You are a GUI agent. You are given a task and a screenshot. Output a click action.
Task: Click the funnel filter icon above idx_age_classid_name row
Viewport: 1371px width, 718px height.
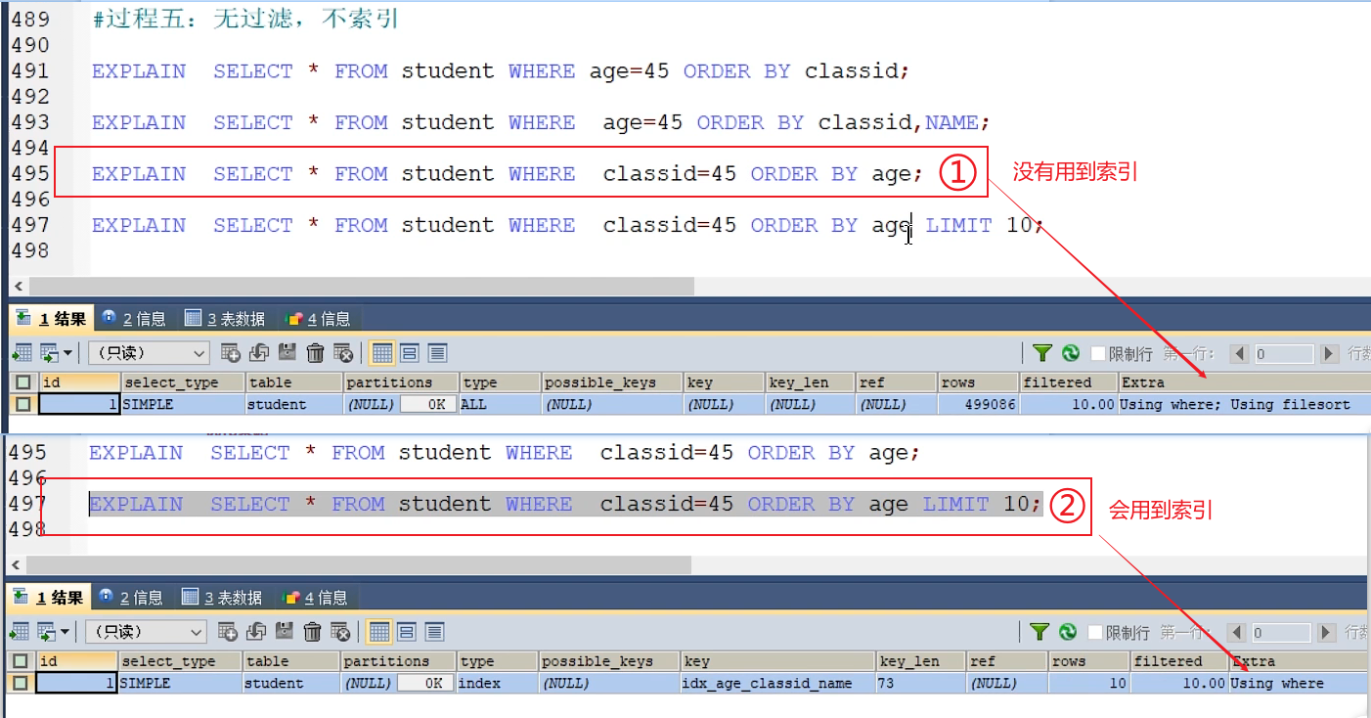tap(1039, 632)
